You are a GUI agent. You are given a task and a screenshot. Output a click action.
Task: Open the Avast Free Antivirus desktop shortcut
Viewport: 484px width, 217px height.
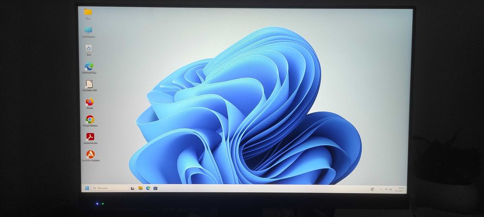coord(91,154)
